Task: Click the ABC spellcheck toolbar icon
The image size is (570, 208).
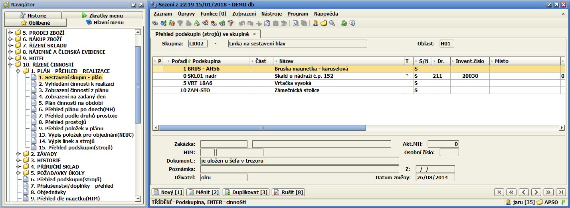Action: pos(283,23)
